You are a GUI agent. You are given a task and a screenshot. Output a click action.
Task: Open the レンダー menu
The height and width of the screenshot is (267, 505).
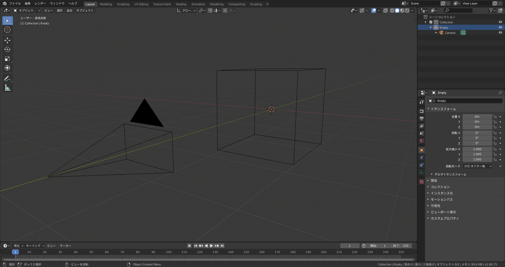click(40, 3)
